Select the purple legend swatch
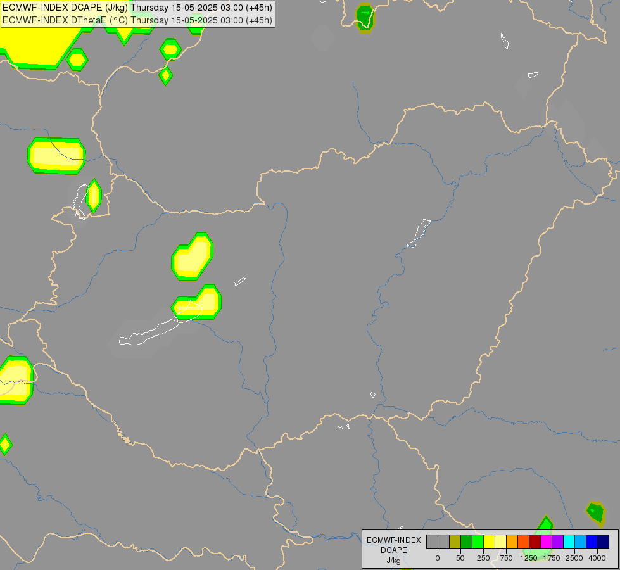 click(x=557, y=542)
